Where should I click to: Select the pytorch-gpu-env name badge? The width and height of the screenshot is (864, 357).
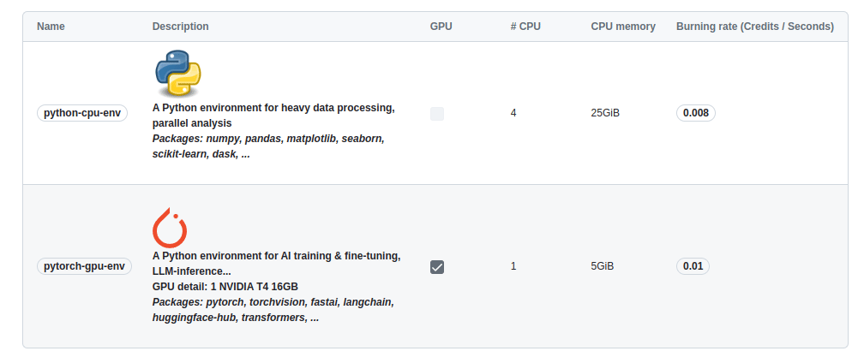pyautogui.click(x=85, y=266)
